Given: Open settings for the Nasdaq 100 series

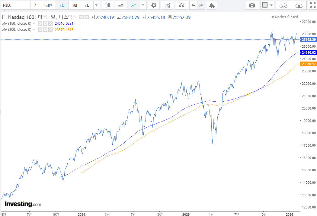Looking at the screenshot, I should click(87, 17).
